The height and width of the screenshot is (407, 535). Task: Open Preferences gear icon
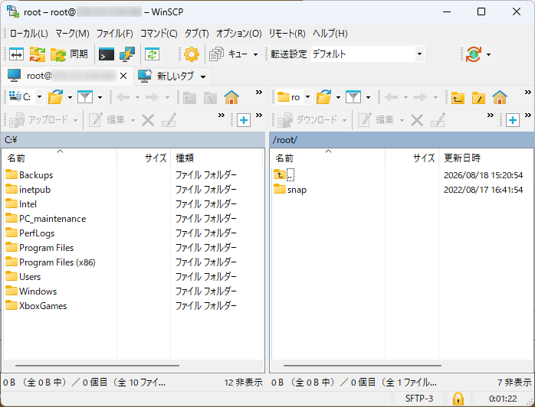(x=192, y=54)
